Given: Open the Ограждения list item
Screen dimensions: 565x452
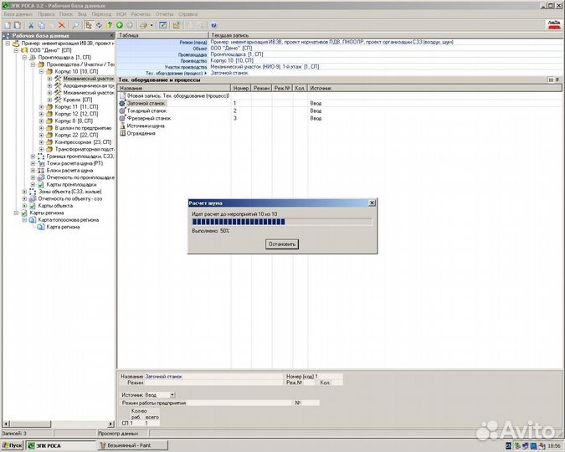Looking at the screenshot, I should click(141, 133).
